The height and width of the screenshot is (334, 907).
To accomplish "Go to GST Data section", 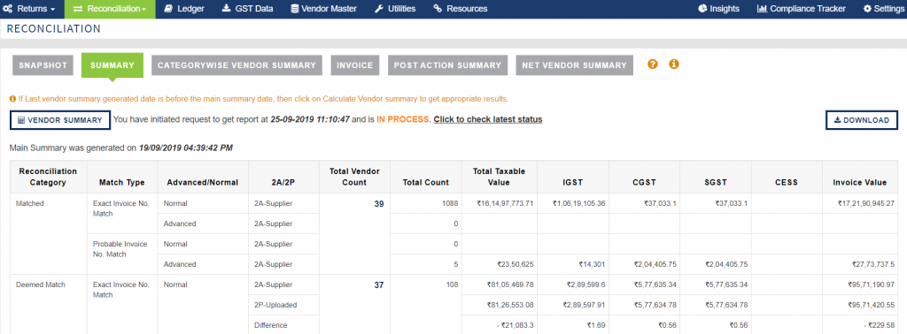I will pyautogui.click(x=247, y=9).
